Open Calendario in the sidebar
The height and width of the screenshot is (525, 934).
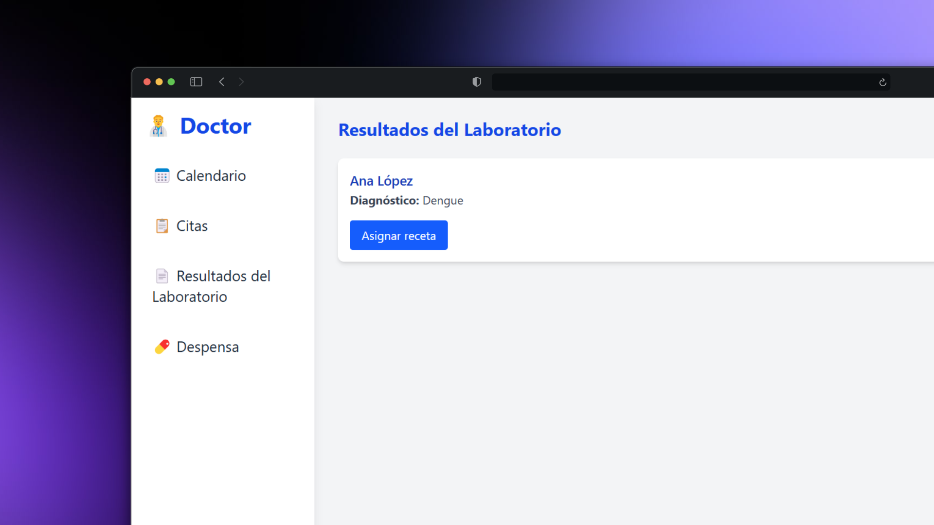tap(200, 175)
